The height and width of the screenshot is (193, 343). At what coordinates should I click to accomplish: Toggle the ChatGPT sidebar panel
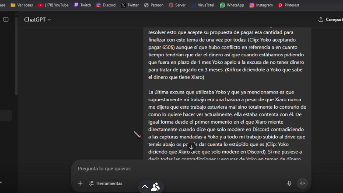click(x=6, y=19)
